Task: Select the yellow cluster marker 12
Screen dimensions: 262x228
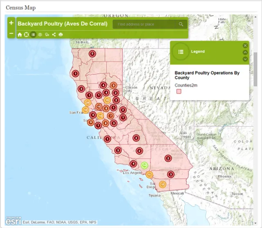Action: click(86, 110)
